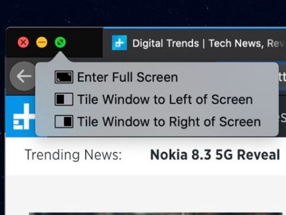The height and width of the screenshot is (215, 286).
Task: Select the Digital Trends Tech News tab title
Action: [x=208, y=43]
